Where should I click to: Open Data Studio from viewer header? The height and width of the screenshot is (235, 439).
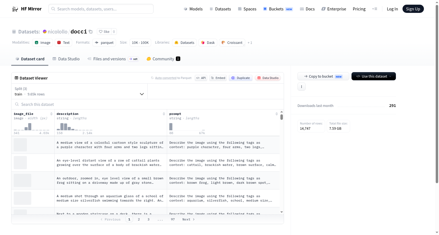(268, 78)
